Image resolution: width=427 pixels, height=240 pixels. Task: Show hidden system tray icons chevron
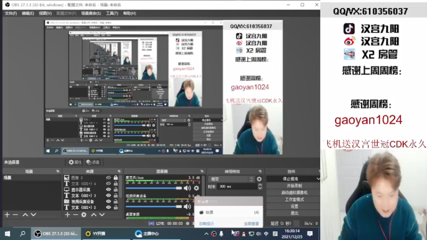click(x=206, y=234)
